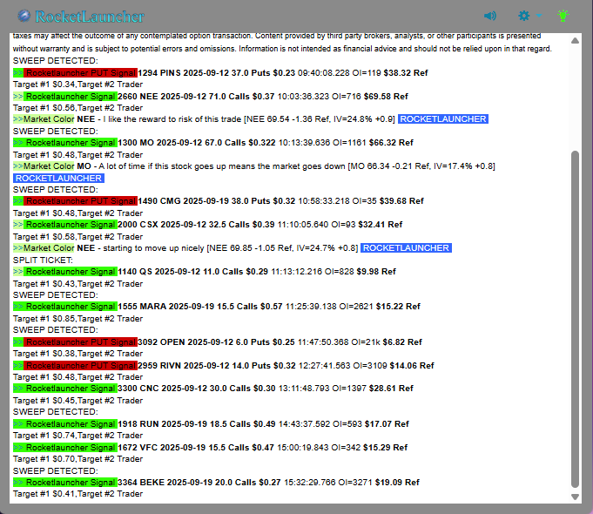Image resolution: width=593 pixels, height=514 pixels.
Task: Click the green lightbulb icon
Action: tap(563, 16)
